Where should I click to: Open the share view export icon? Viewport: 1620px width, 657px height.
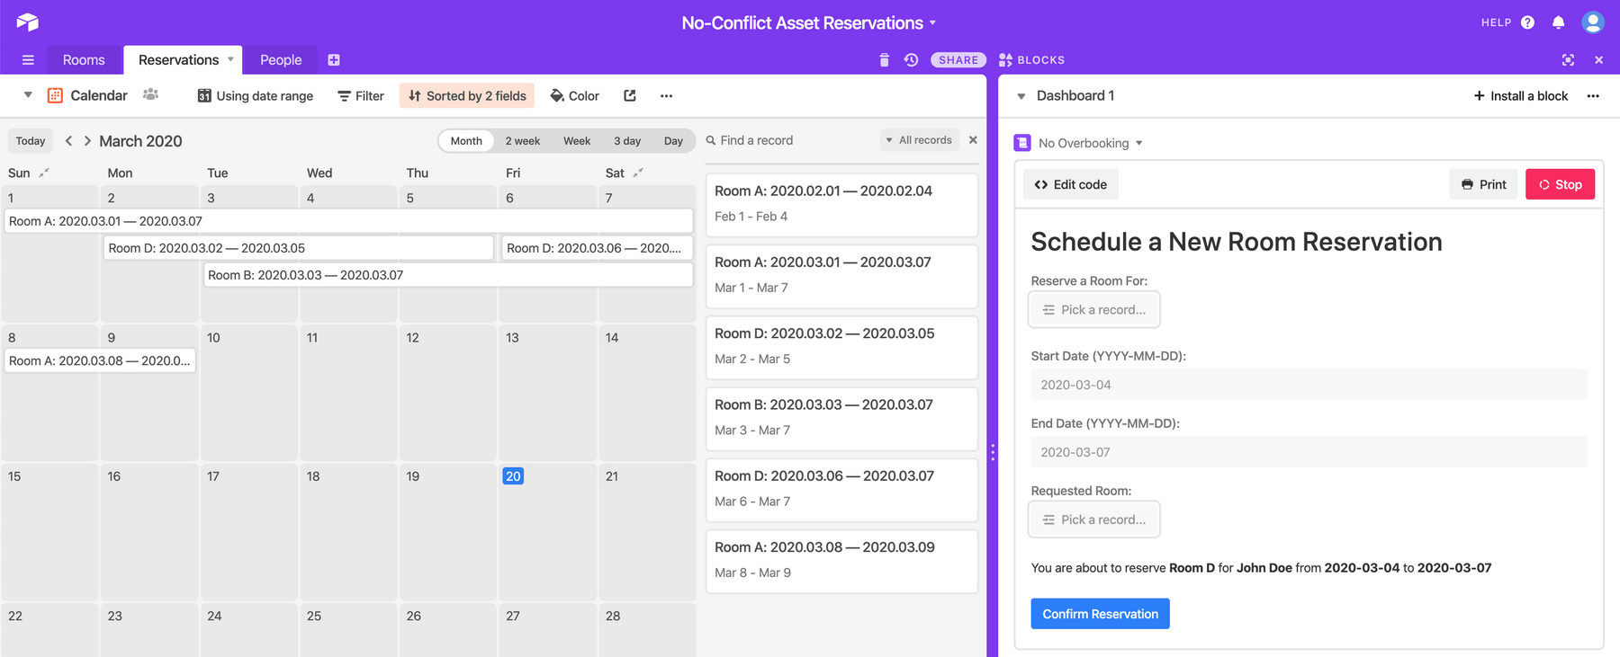click(630, 96)
